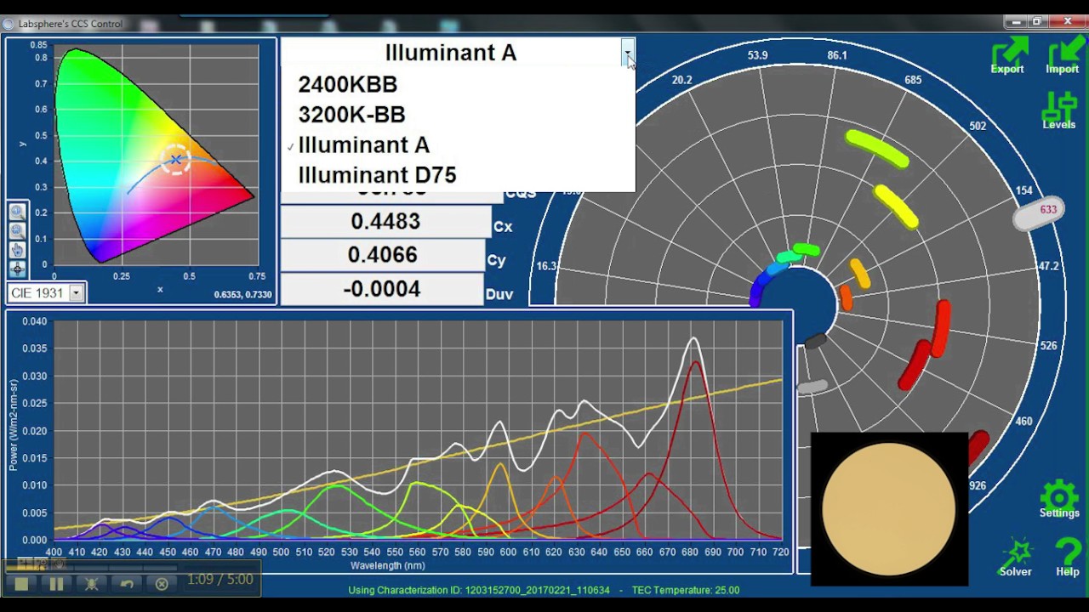Click the Export icon
Screen dimensions: 1089x612
tap(1007, 55)
